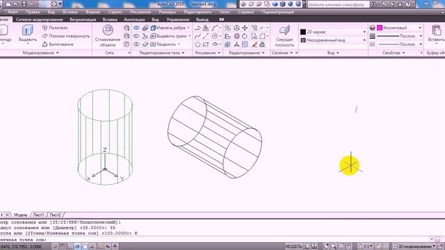Click the Print icon in quick access
The height and width of the screenshot is (250, 445).
point(54,4)
